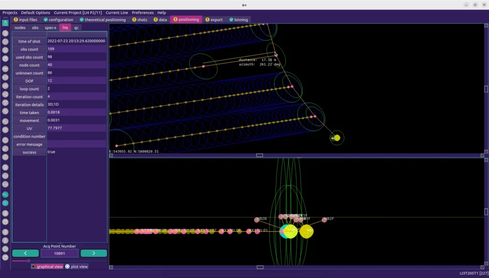
Task: Click the HB2R node in the bottom view
Action: 256,220
